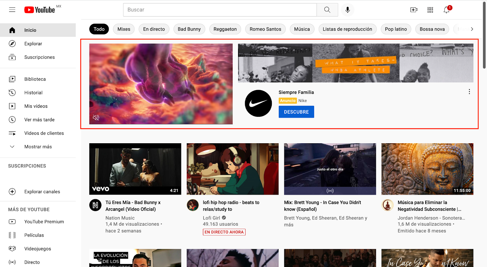Open the Nike WNBA banner image
The width and height of the screenshot is (487, 267).
click(x=356, y=63)
